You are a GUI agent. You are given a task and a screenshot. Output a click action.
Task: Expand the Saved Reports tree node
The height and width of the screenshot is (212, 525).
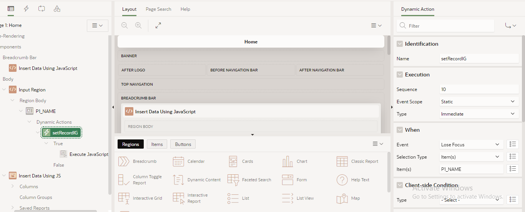pyautogui.click(x=12, y=208)
